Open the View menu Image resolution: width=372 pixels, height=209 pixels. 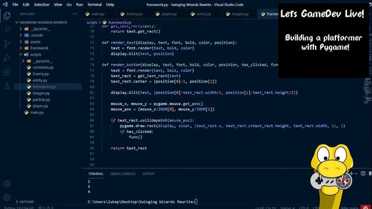click(x=58, y=5)
